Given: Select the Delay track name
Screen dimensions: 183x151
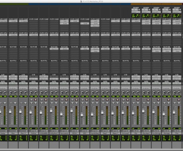Looking at the screenshot, I should pyautogui.click(x=3, y=133).
